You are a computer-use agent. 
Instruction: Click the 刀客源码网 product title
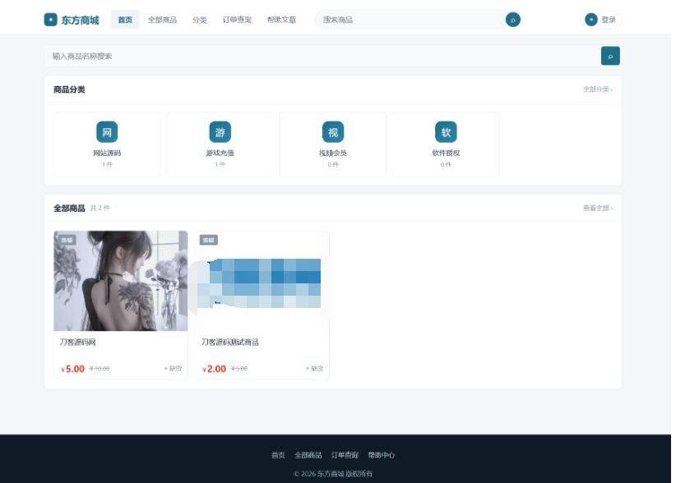coord(77,343)
